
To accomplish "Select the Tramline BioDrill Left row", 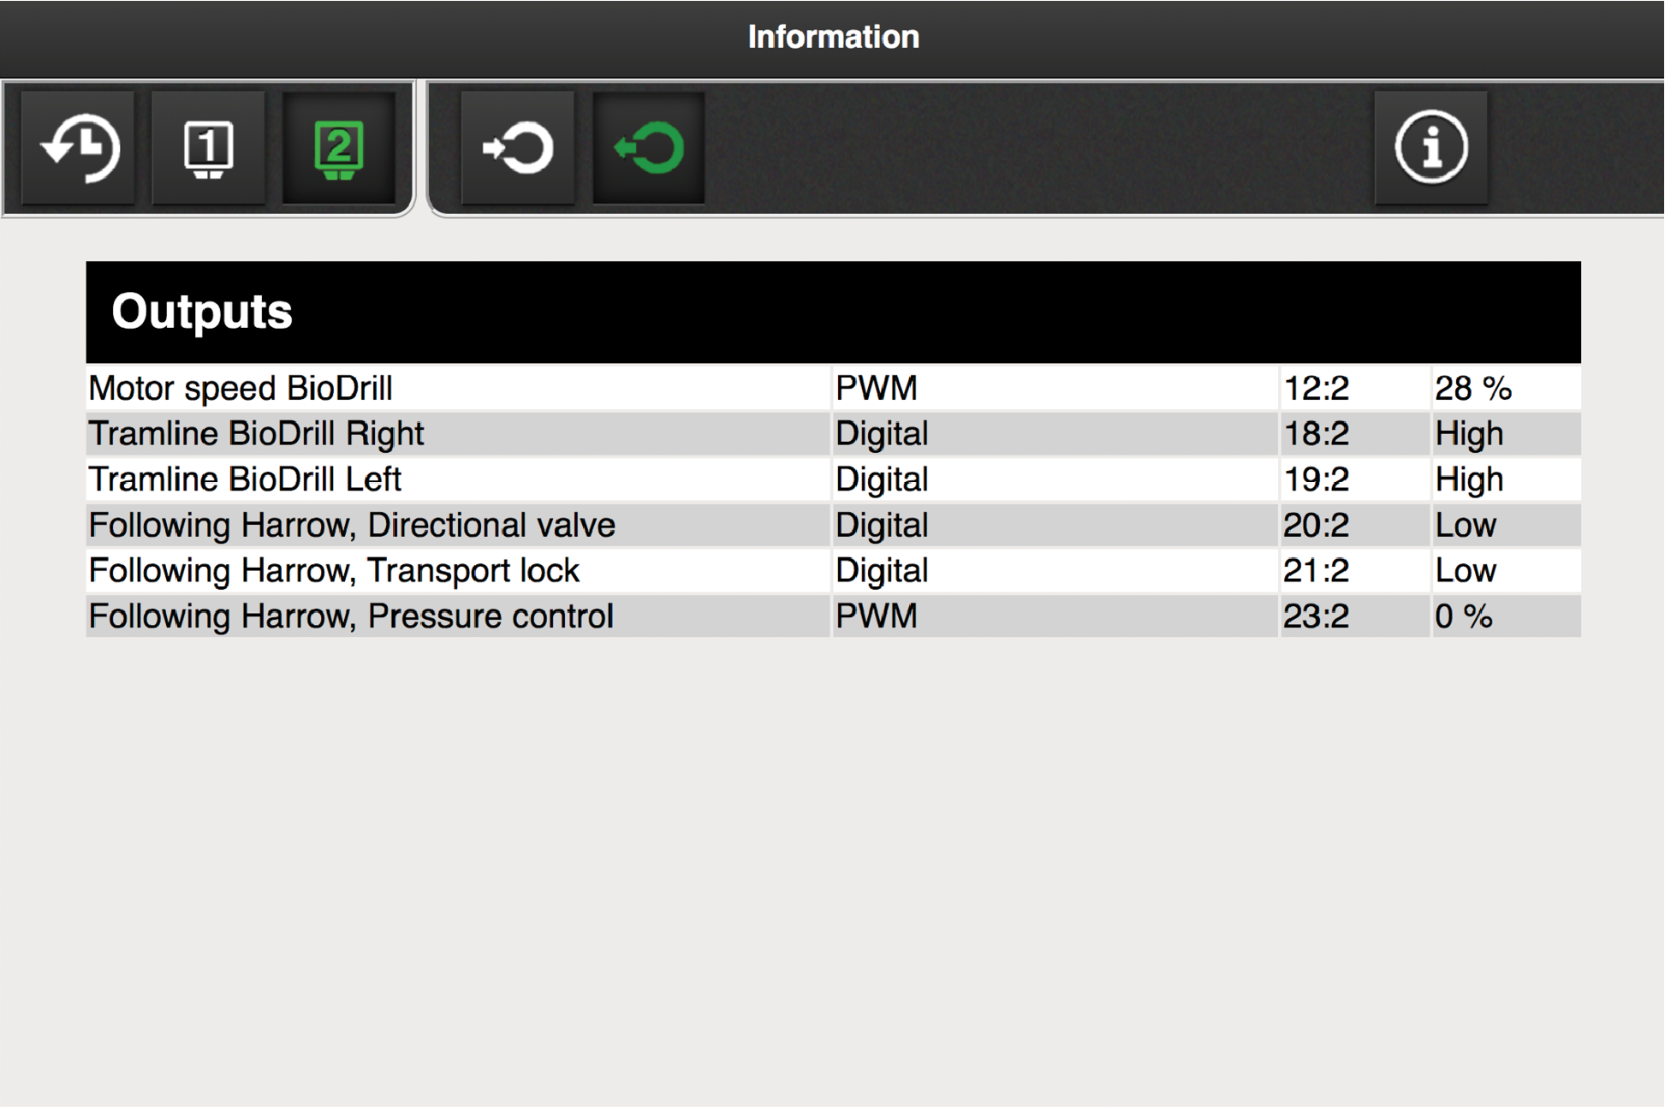I will (x=245, y=479).
